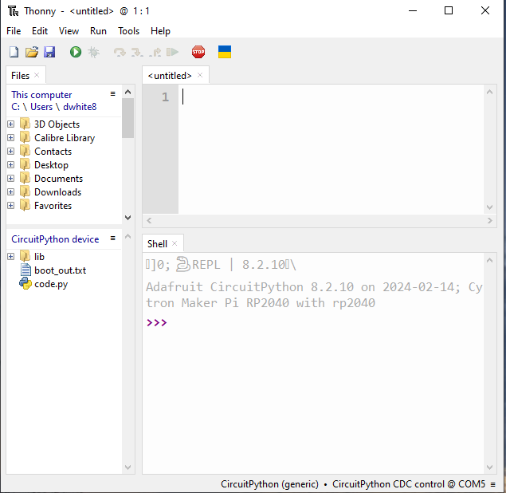Image resolution: width=506 pixels, height=493 pixels.
Task: Open the Tools menu
Action: (x=128, y=31)
